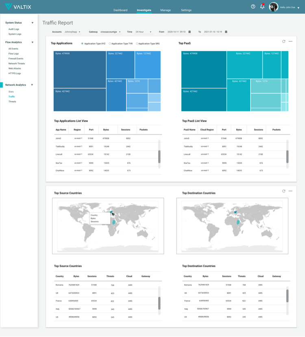305x337 pixels.
Task: Open the From date calendar icon
Action: [190, 32]
